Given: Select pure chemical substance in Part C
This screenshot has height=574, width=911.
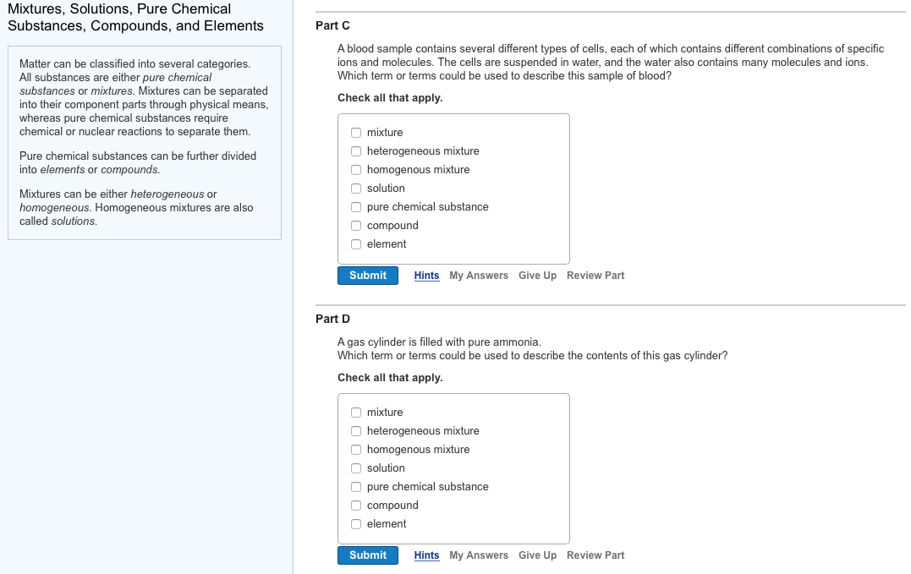Looking at the screenshot, I should click(x=356, y=206).
